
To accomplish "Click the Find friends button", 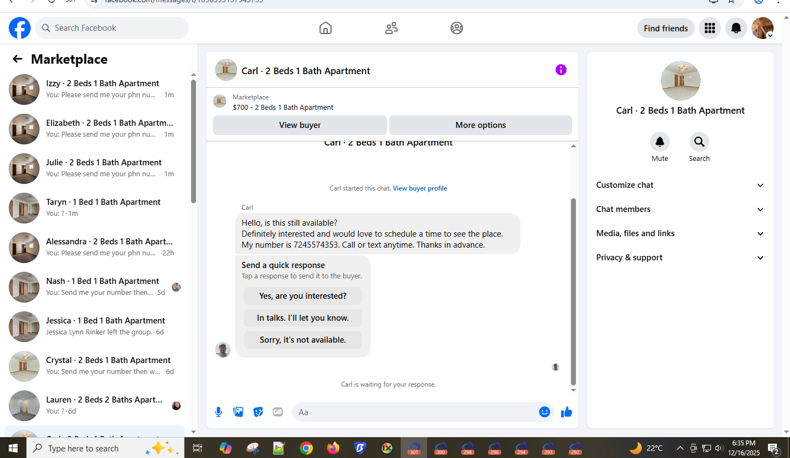I will 666,28.
